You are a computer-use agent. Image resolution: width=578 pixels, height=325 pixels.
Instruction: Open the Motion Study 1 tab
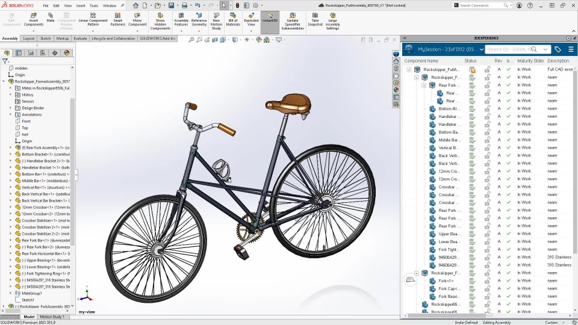(52, 317)
